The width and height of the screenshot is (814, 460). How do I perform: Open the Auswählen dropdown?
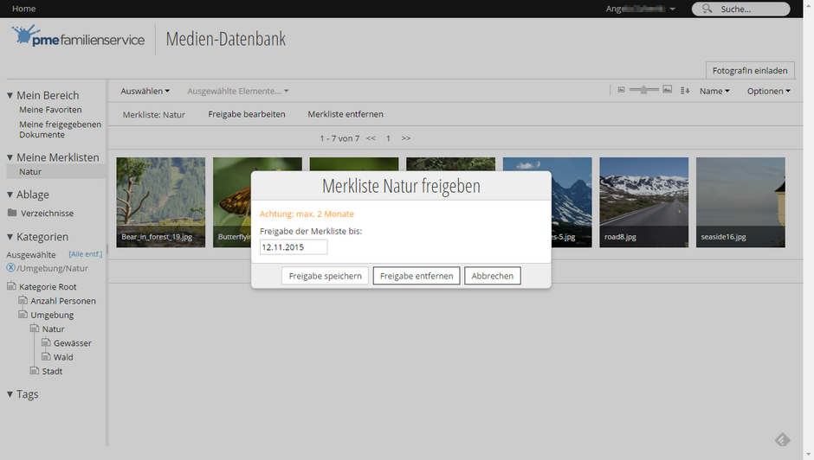click(145, 91)
